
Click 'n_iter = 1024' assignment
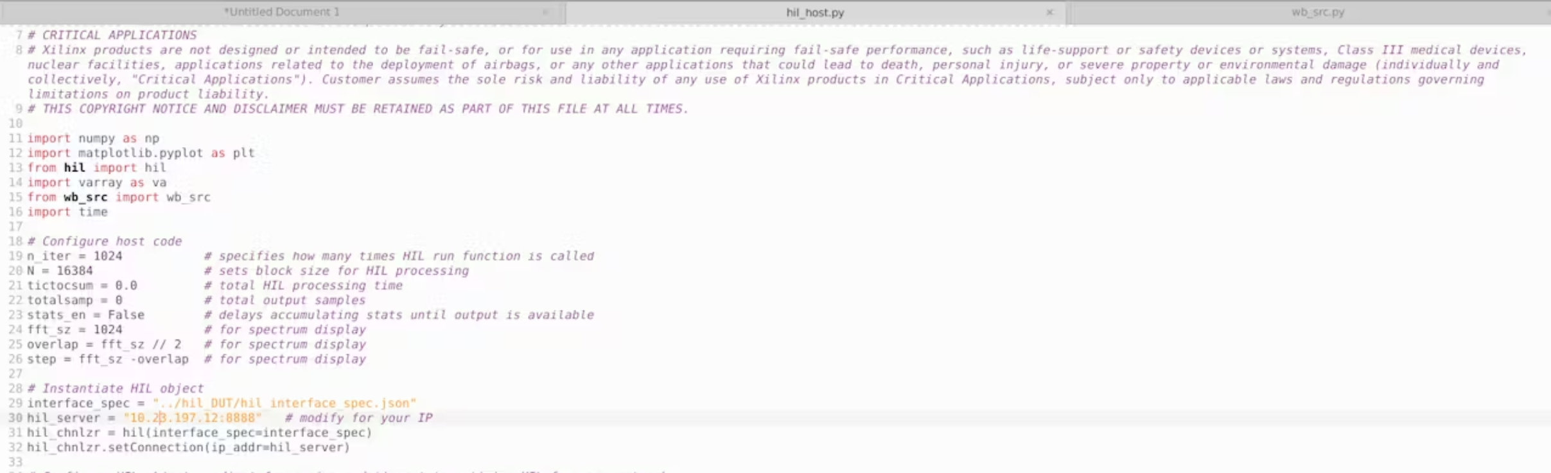click(74, 256)
